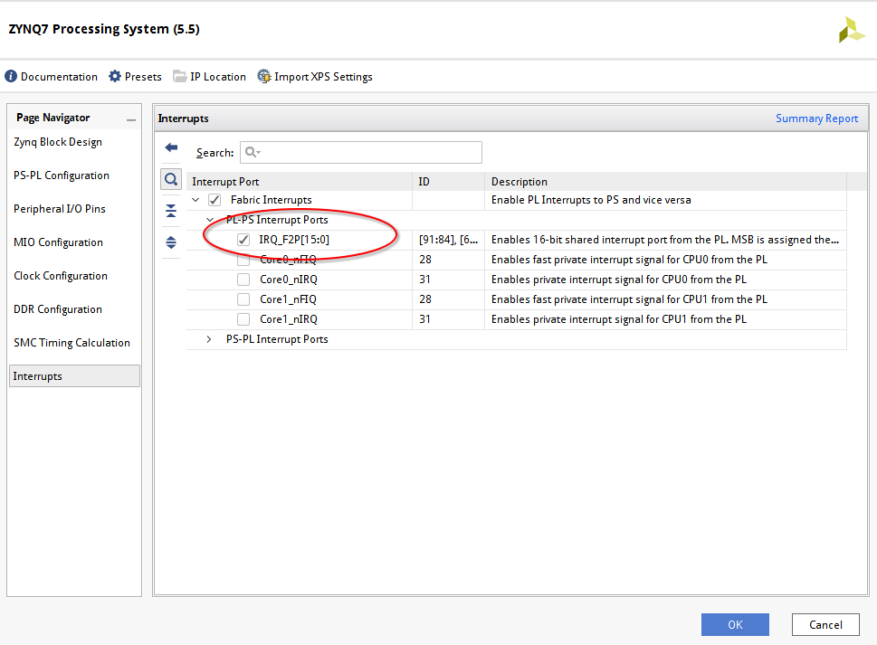Click the search field magnifier dropdown

[253, 152]
